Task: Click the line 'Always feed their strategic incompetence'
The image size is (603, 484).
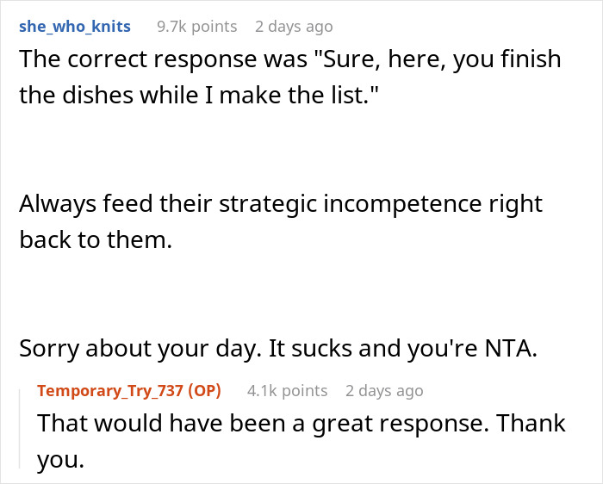Action: click(x=281, y=204)
